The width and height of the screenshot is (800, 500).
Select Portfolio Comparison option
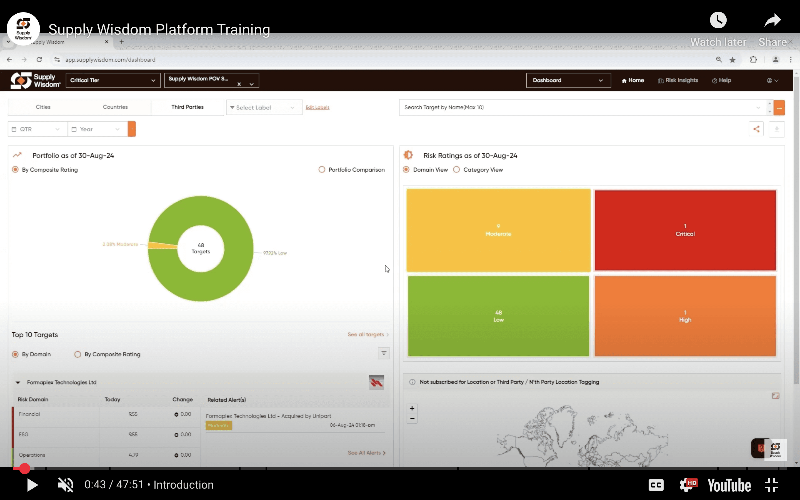(322, 170)
